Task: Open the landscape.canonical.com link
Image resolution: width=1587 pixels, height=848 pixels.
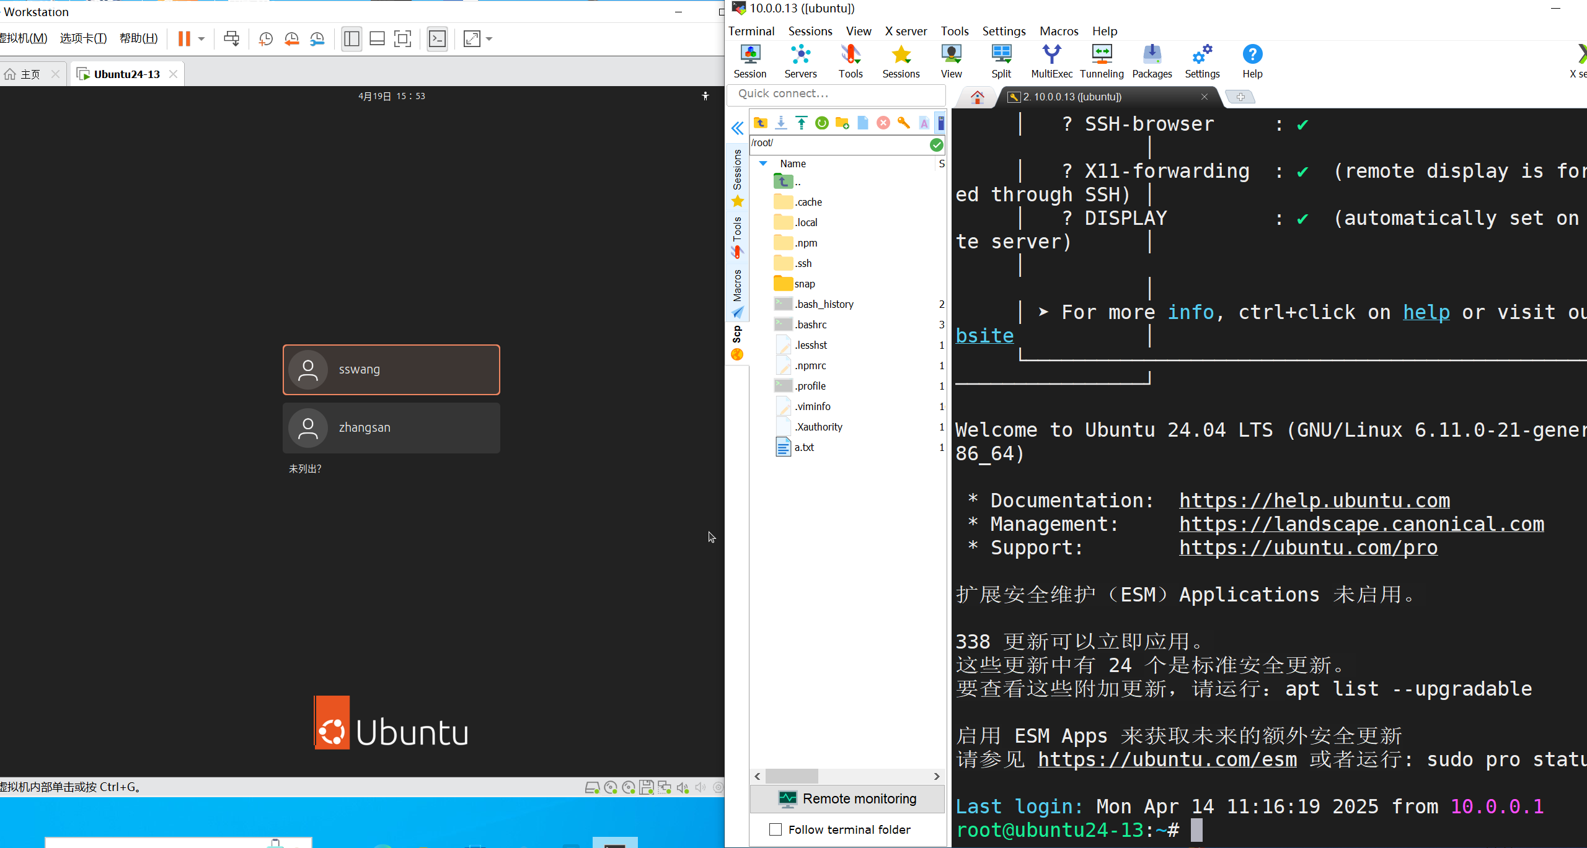Action: click(x=1361, y=524)
